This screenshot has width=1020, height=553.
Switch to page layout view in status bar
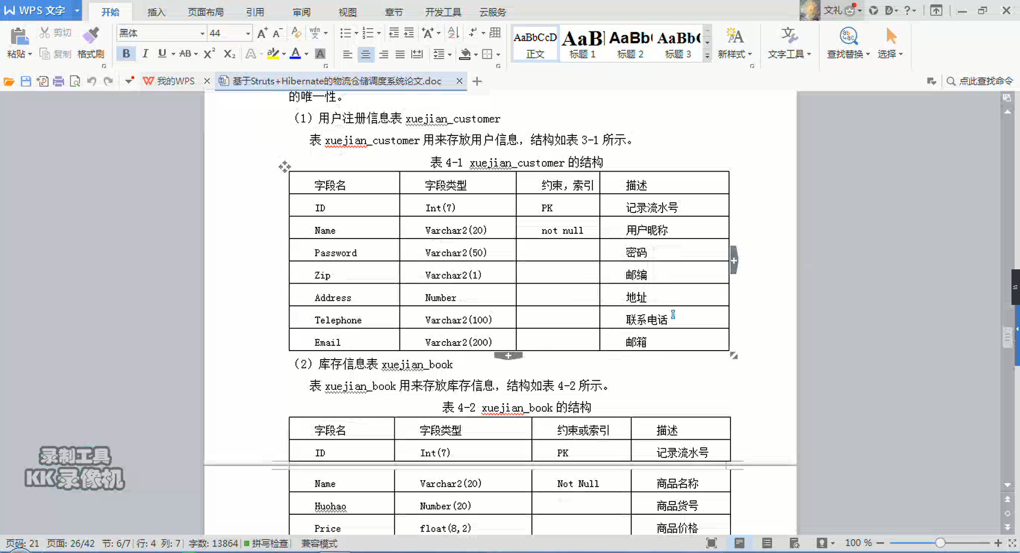[x=739, y=543]
